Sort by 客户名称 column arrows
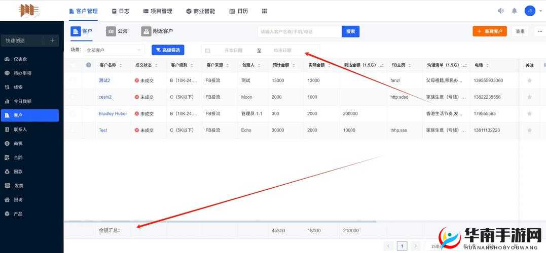Viewport: 546px width, 253px height. pyautogui.click(x=121, y=65)
